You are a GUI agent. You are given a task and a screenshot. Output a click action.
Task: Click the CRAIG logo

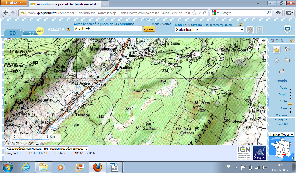tap(260, 153)
